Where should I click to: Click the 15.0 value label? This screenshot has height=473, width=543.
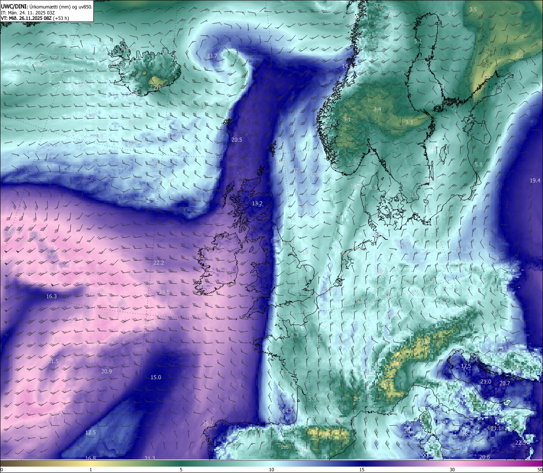[156, 378]
